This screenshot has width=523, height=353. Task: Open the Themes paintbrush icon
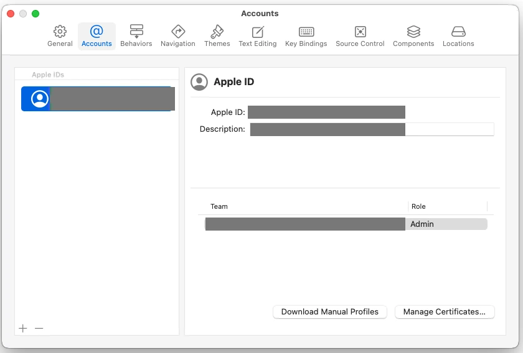[x=217, y=32]
